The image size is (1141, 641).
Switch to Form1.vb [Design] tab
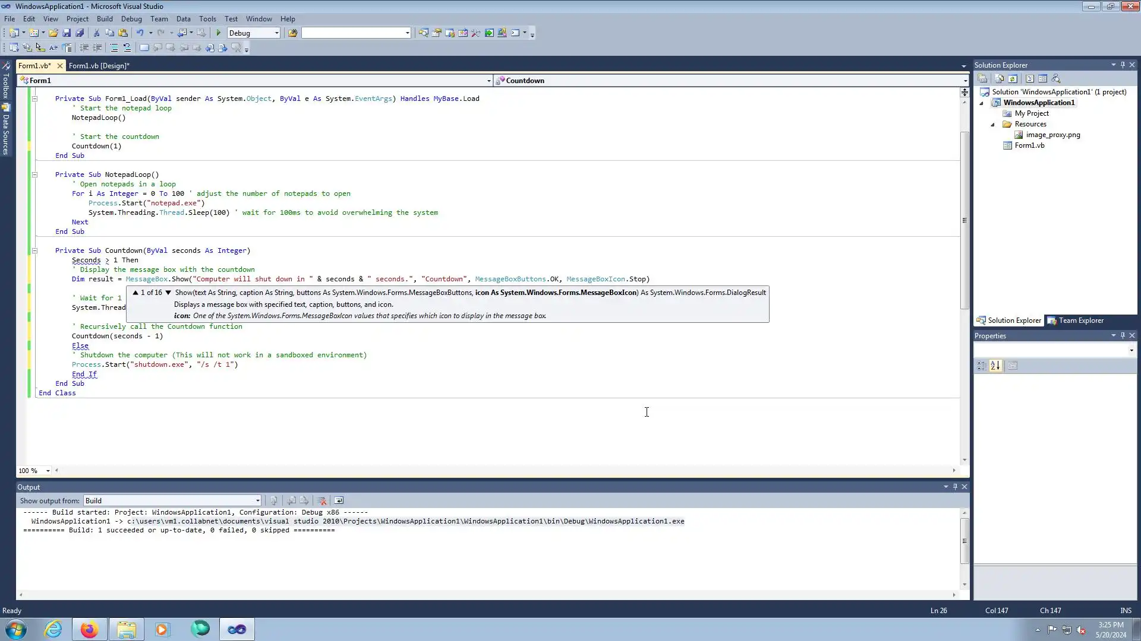coord(99,66)
